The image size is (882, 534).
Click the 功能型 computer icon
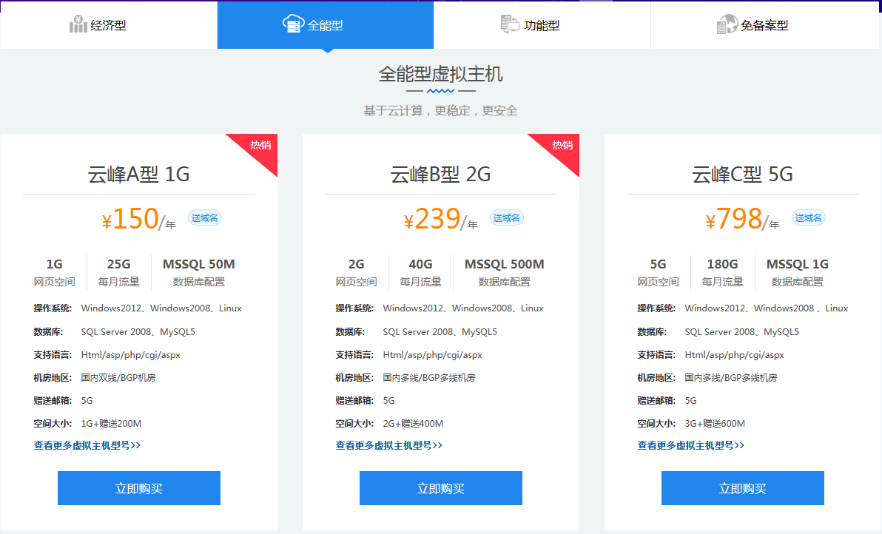pyautogui.click(x=511, y=24)
